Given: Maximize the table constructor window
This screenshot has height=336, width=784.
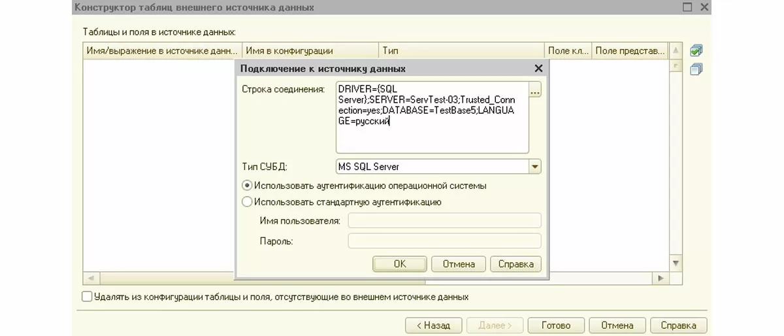Looking at the screenshot, I should 687,7.
